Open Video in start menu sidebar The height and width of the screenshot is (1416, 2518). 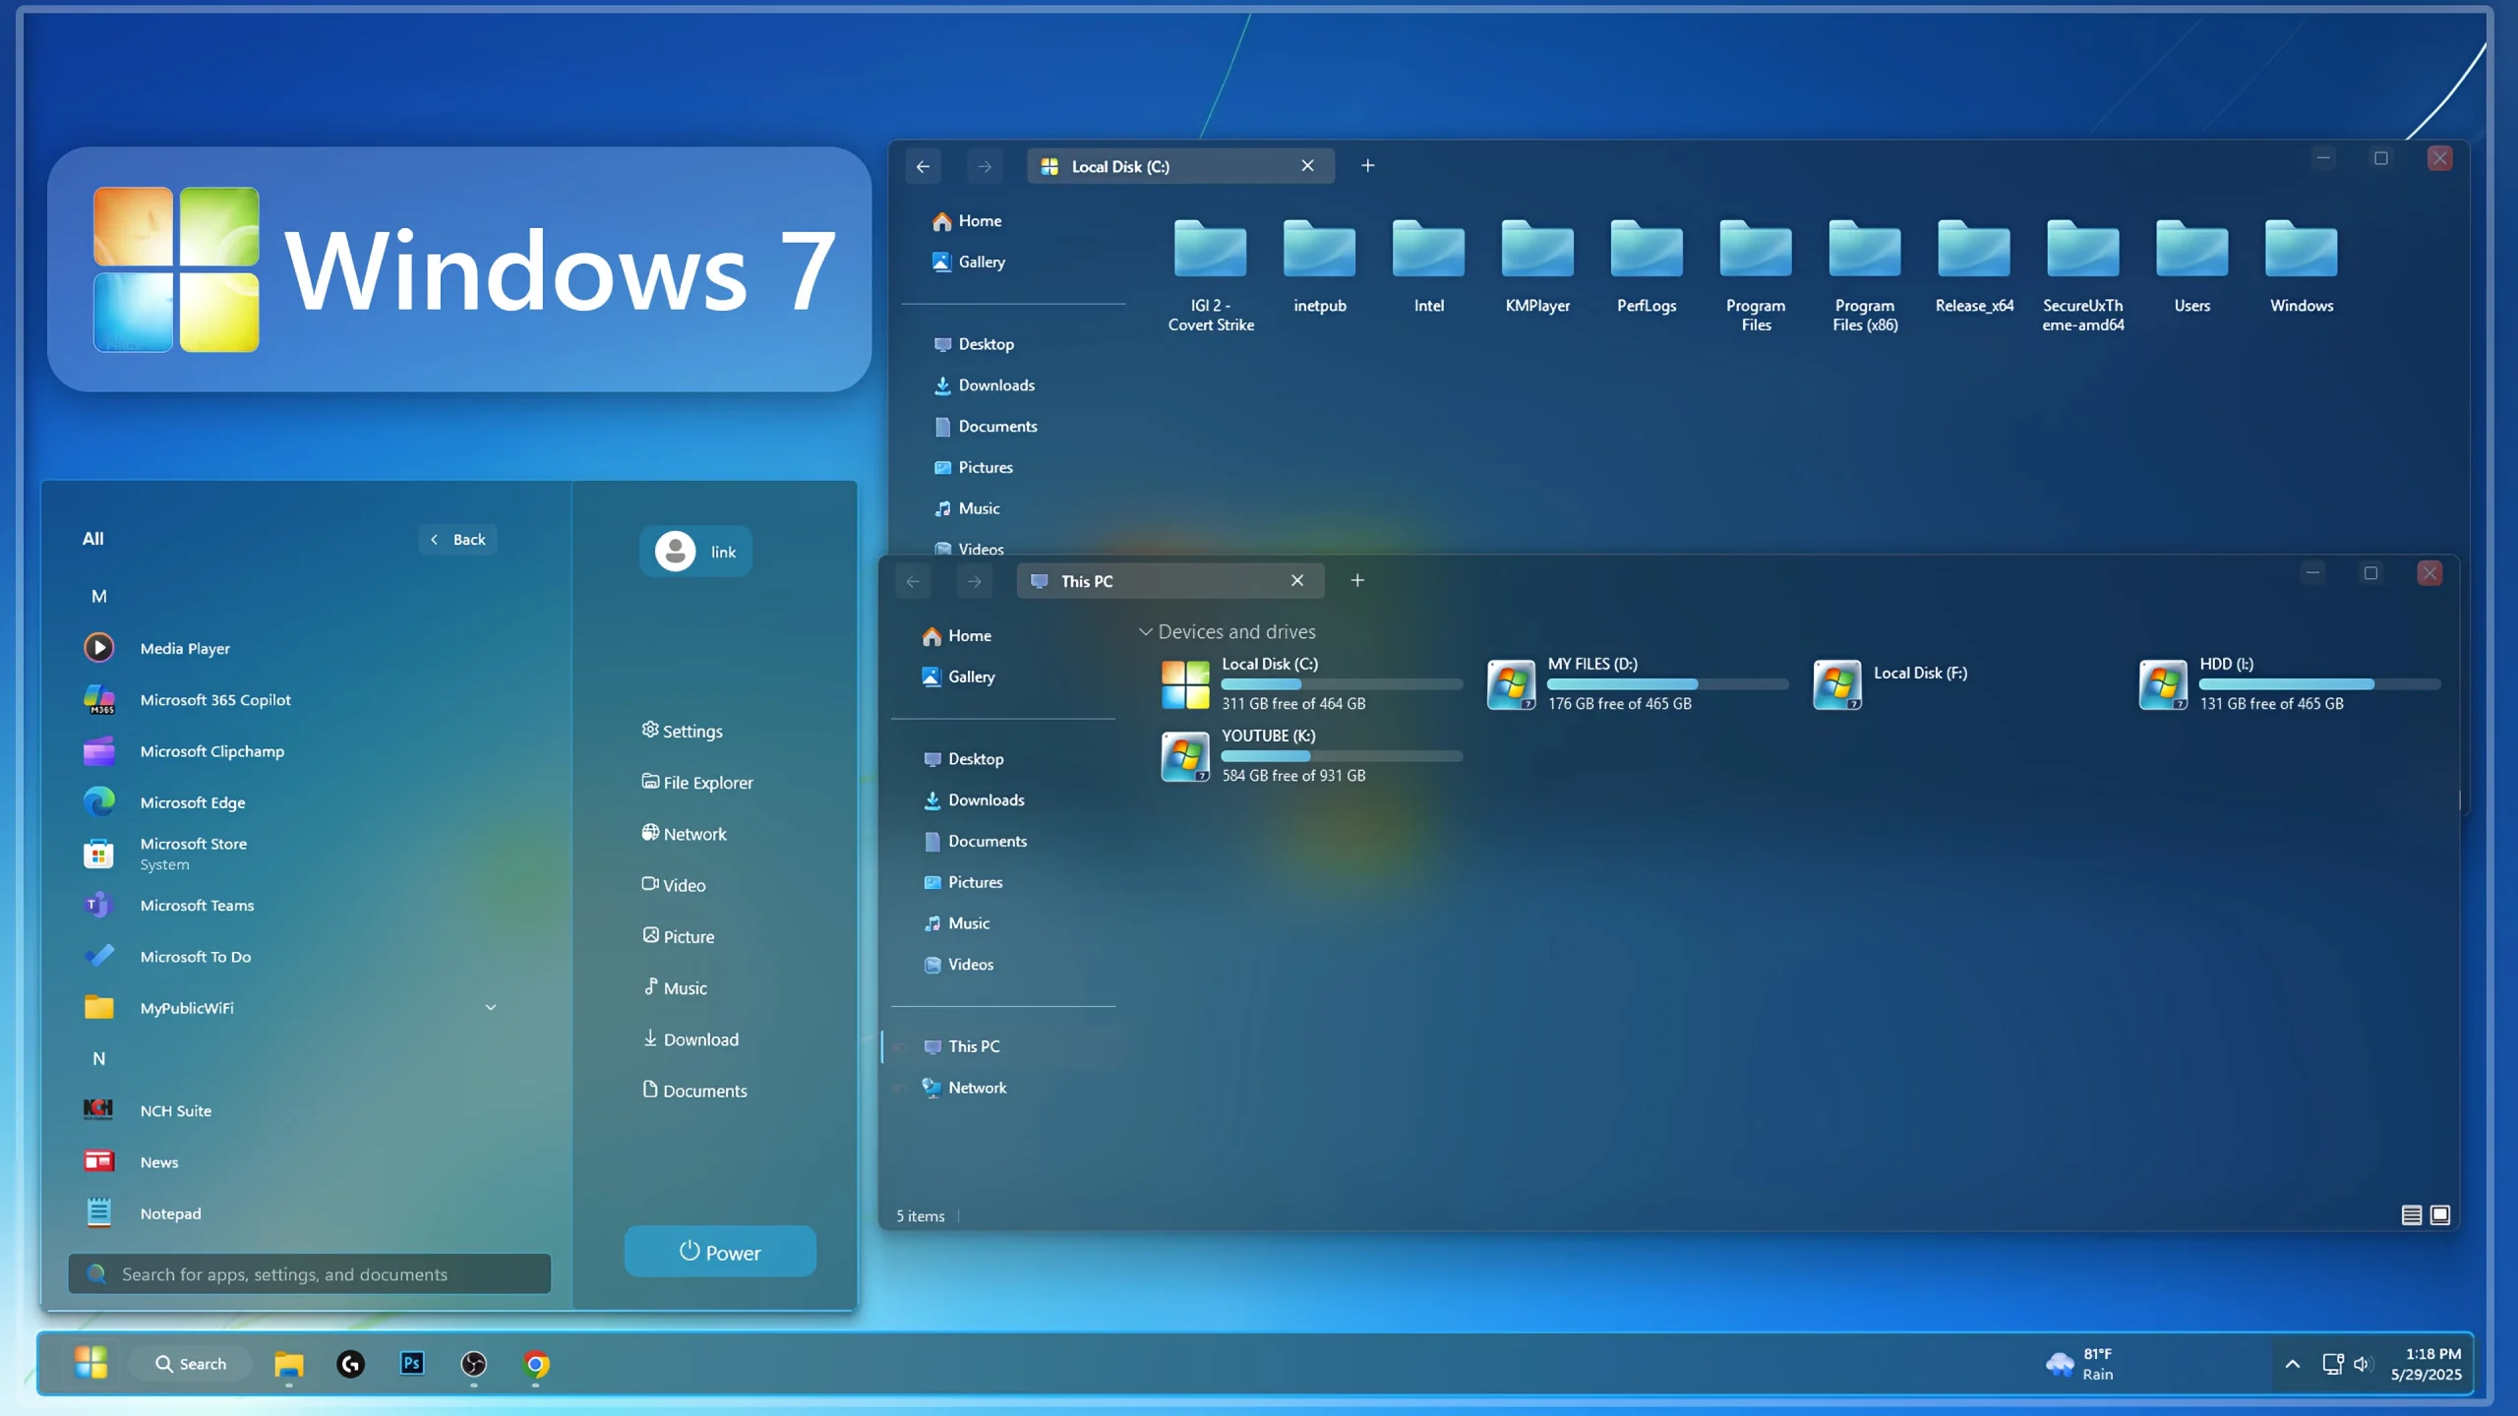tap(674, 884)
